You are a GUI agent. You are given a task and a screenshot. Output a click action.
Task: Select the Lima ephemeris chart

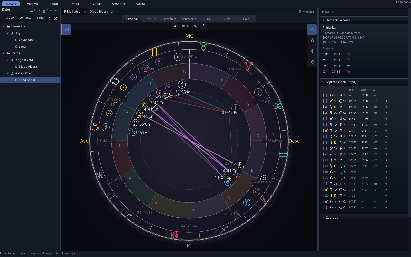22,47
